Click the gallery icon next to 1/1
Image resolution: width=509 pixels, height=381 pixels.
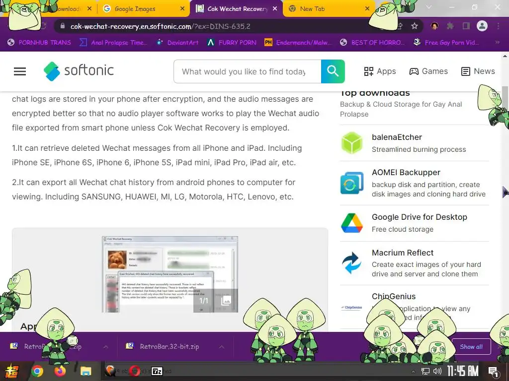(x=226, y=301)
